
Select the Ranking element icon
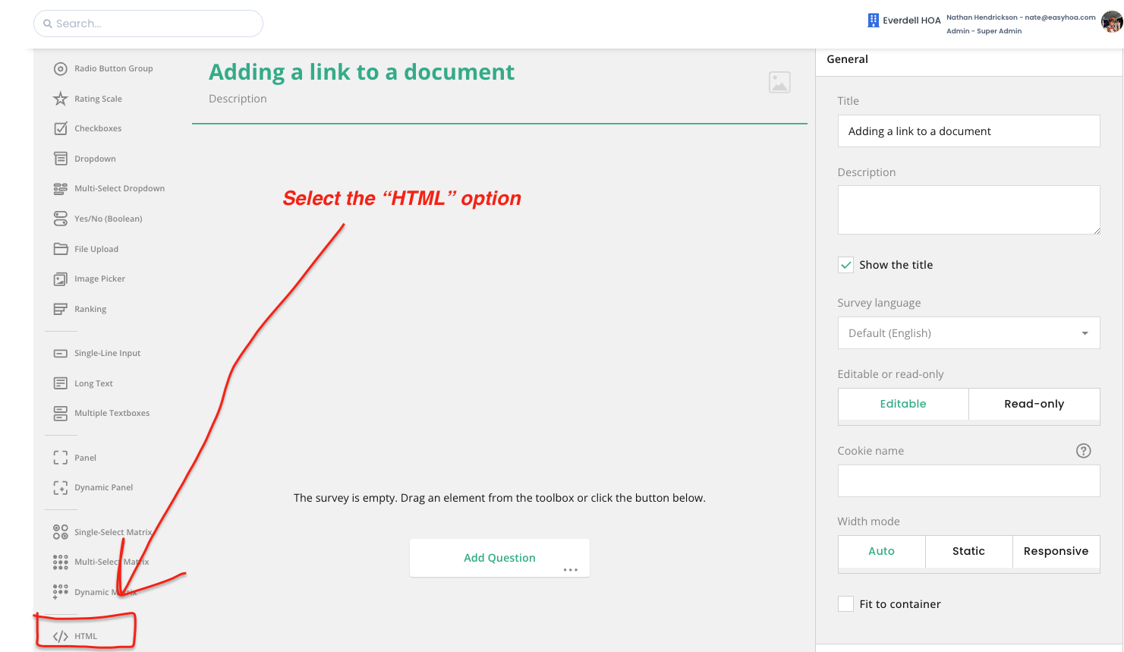[61, 309]
